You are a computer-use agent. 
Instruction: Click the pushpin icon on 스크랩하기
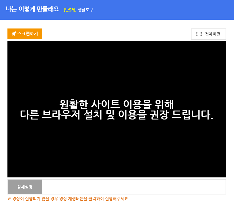click(x=14, y=34)
